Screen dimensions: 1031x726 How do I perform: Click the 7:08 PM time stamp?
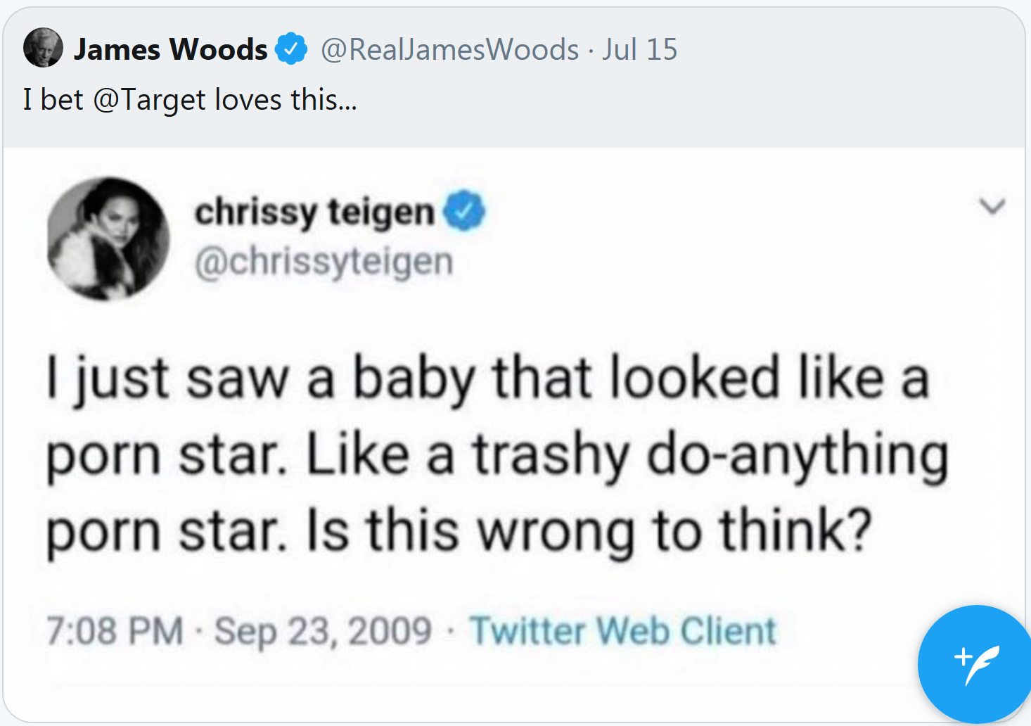click(114, 630)
